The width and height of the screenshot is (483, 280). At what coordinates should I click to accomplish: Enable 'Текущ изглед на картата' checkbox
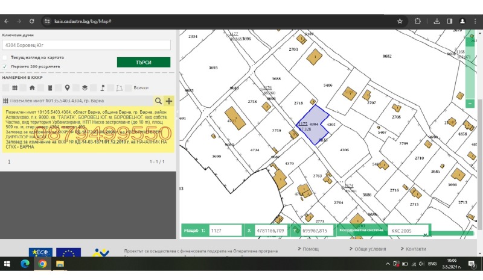point(5,58)
